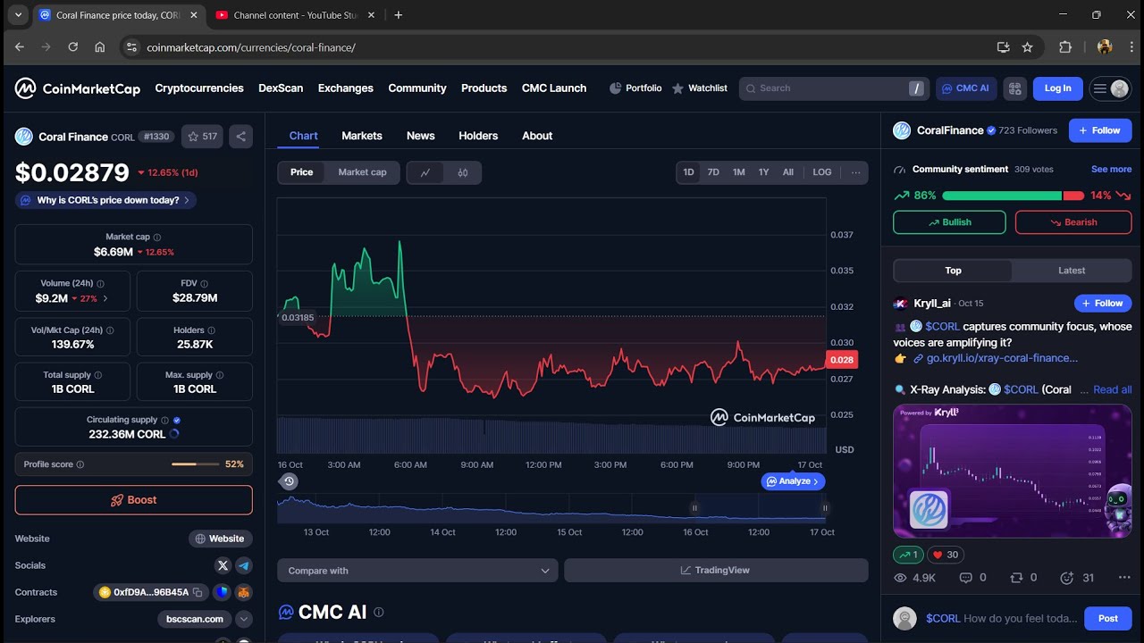
Task: Set chart range to 7D
Action: click(x=713, y=172)
